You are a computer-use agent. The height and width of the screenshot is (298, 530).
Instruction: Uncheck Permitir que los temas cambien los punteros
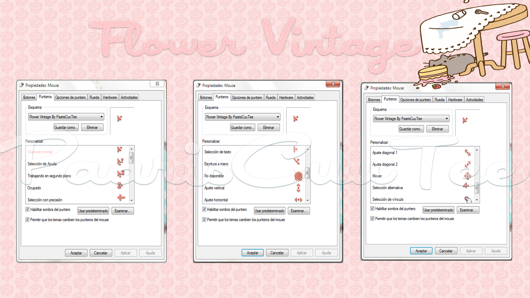click(27, 219)
